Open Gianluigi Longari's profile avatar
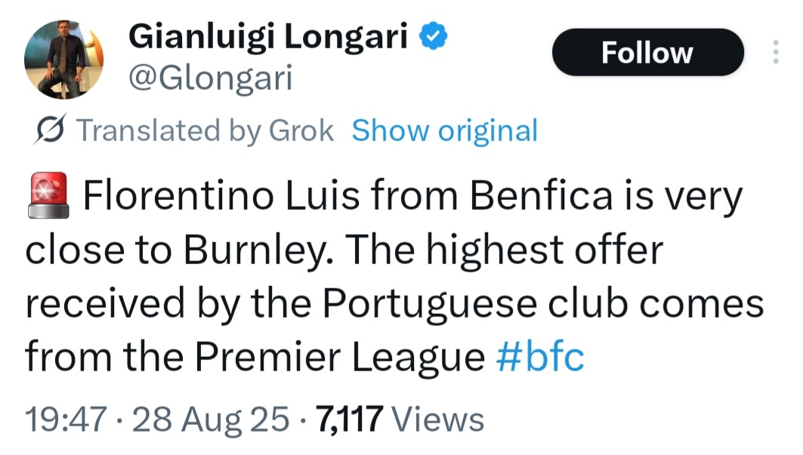 (x=63, y=60)
